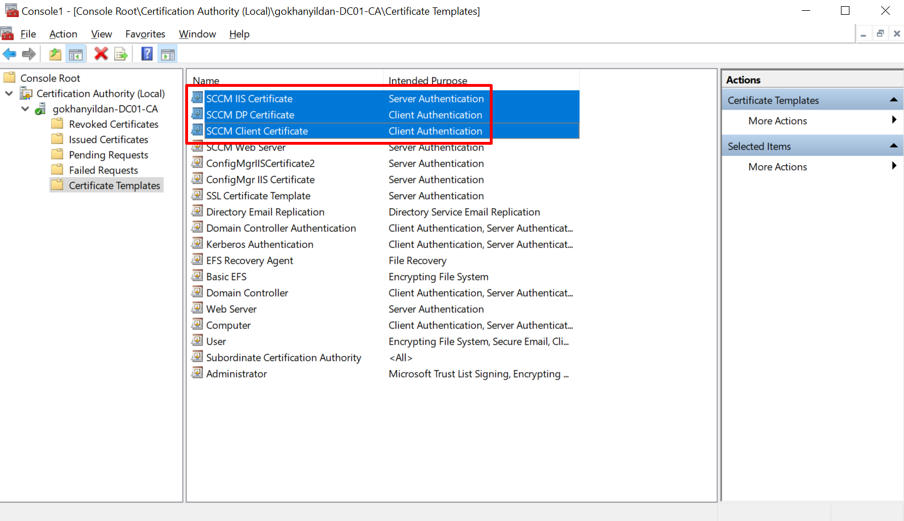The height and width of the screenshot is (521, 904).
Task: Open the View menu
Action: (x=102, y=34)
